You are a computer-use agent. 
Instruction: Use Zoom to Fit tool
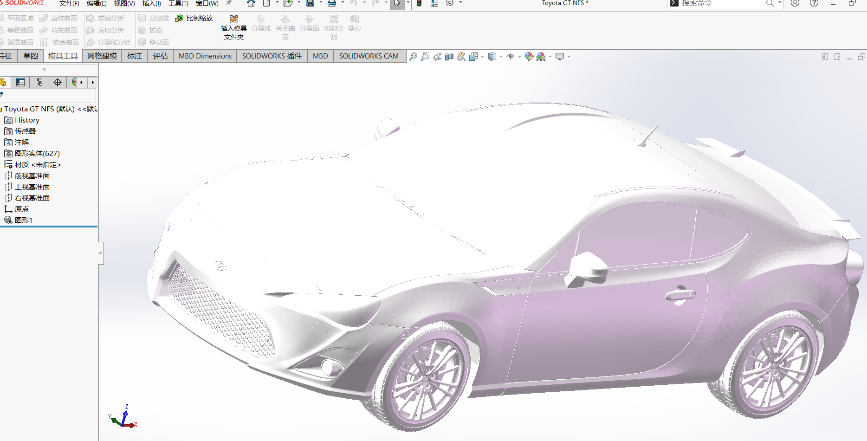click(413, 57)
